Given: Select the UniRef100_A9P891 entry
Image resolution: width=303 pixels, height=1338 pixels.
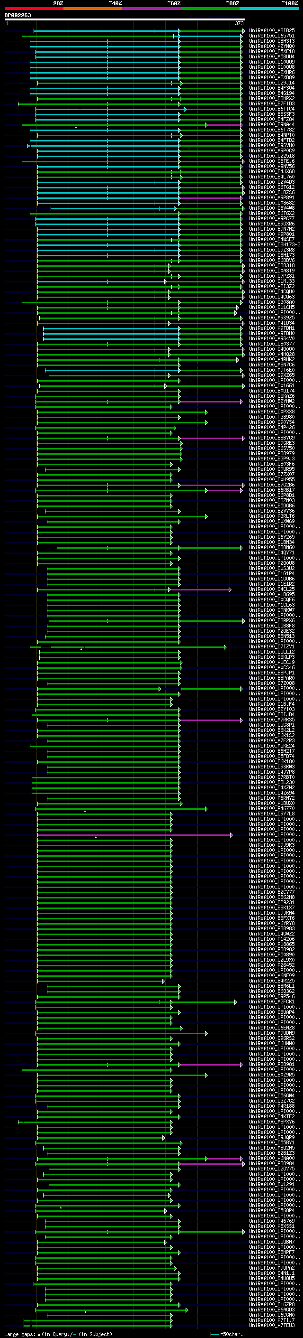Looking at the screenshot, I should coord(272,197).
